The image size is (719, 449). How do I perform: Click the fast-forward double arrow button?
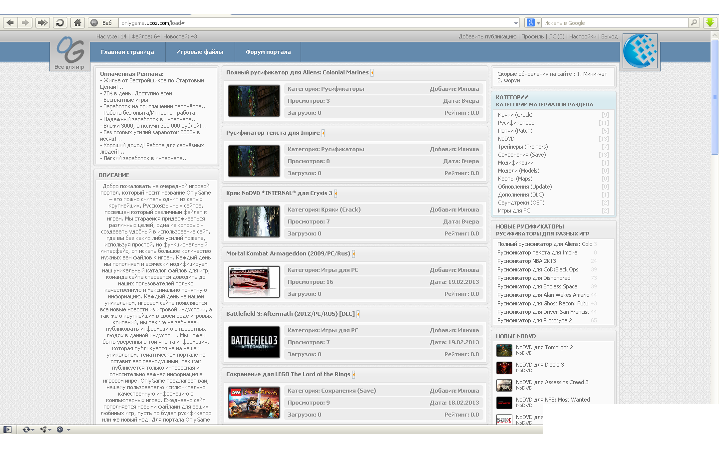click(42, 22)
